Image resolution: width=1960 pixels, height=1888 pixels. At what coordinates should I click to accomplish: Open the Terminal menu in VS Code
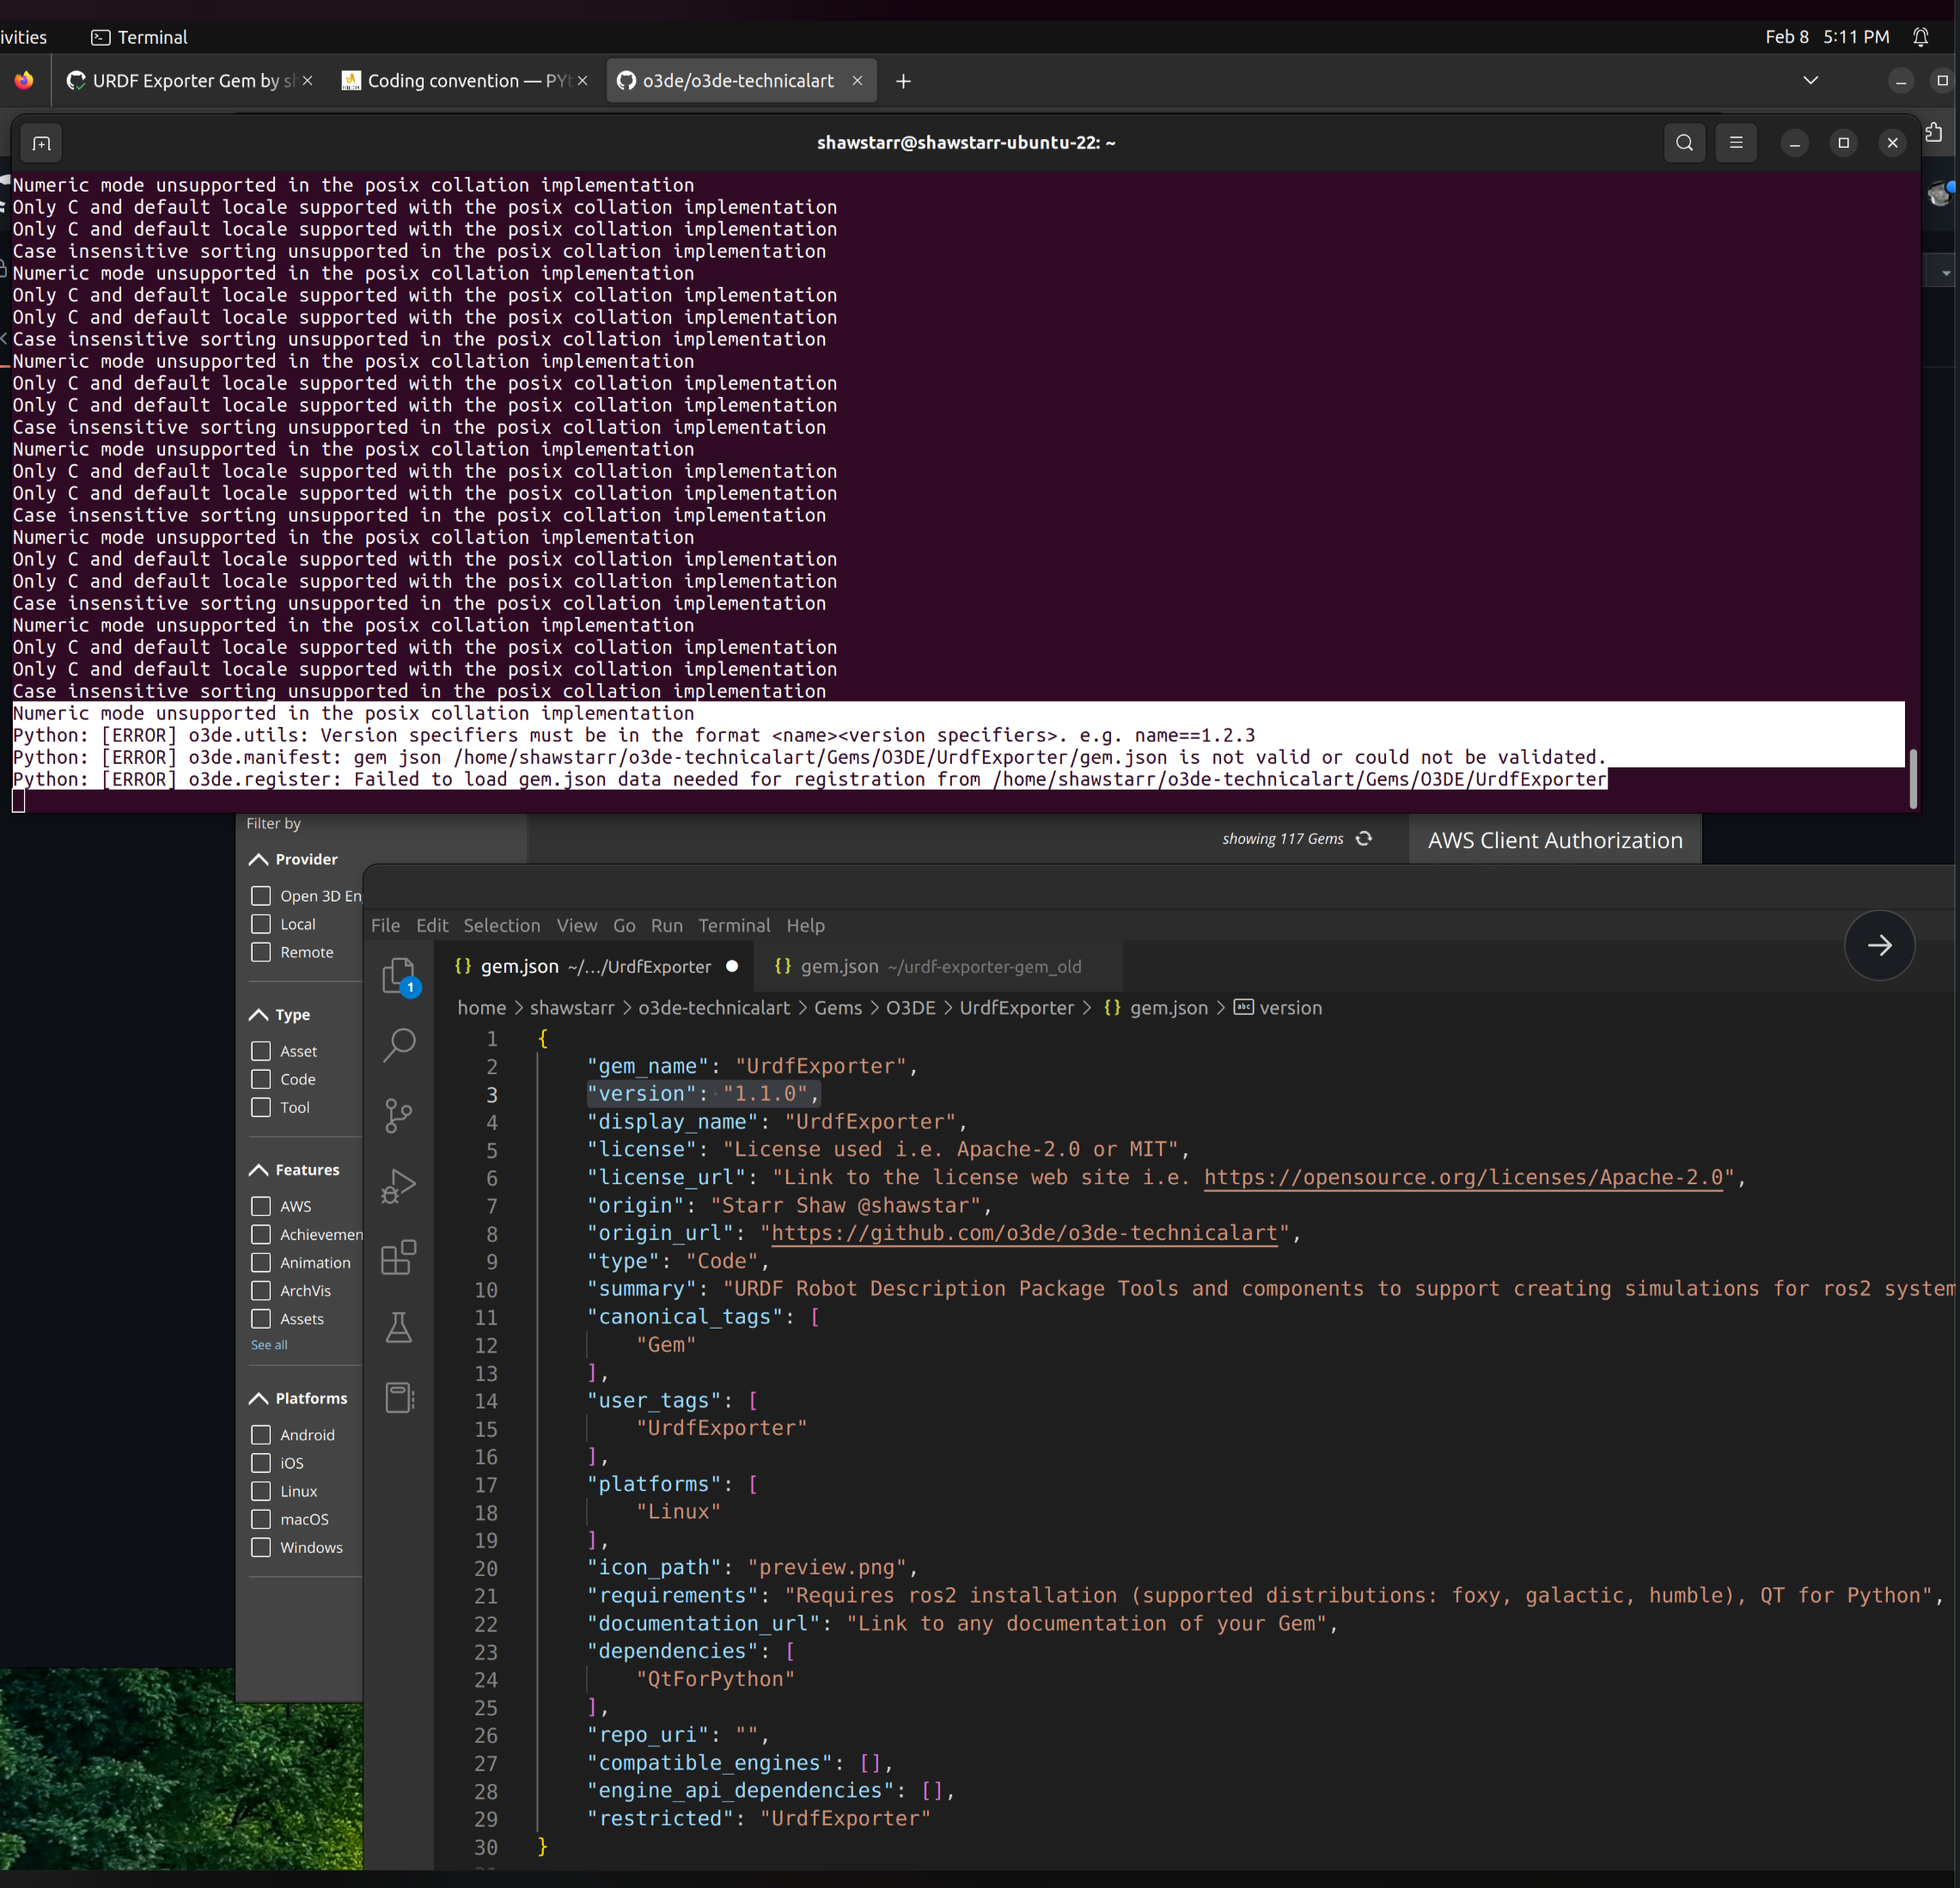[734, 925]
